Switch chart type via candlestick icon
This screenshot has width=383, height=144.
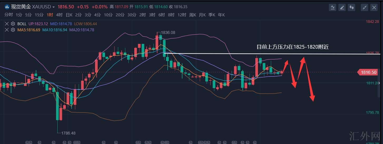(x=351, y=8)
